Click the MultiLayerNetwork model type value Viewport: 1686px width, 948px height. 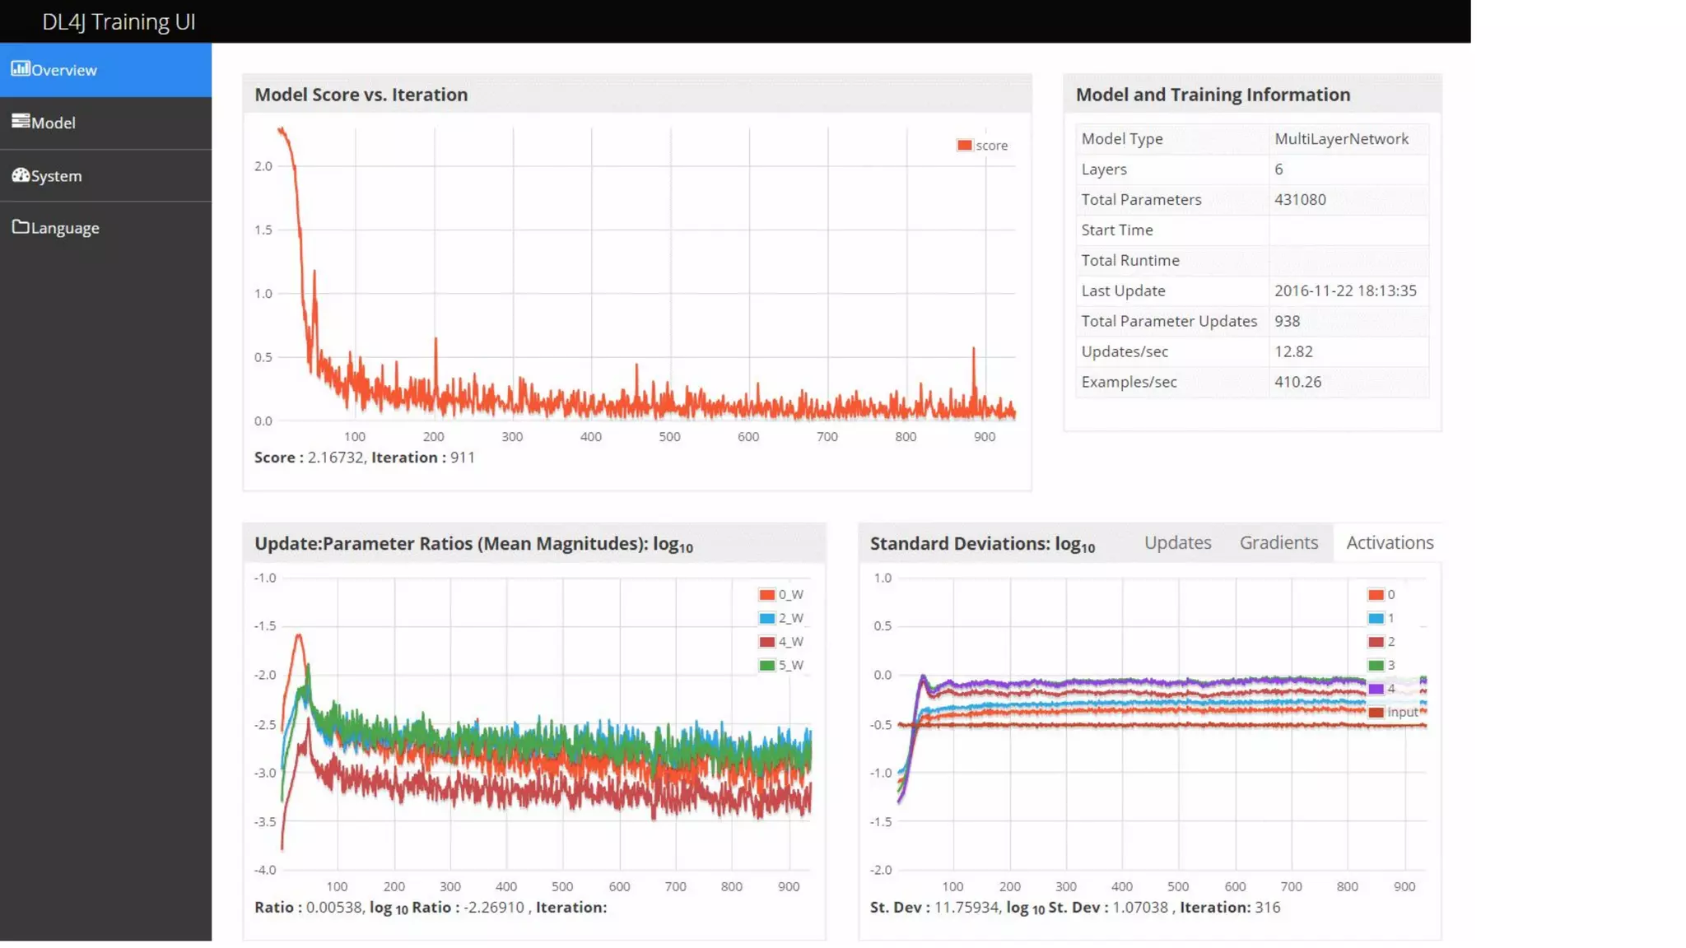click(1341, 139)
